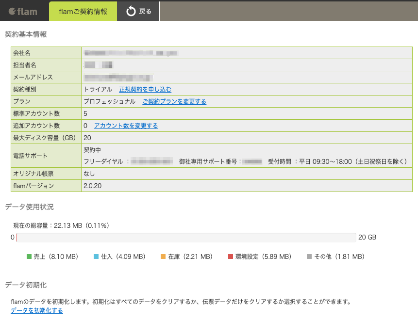Click the 在庫（2.21 MB） legend label
The height and width of the screenshot is (320, 418).
[x=190, y=256]
